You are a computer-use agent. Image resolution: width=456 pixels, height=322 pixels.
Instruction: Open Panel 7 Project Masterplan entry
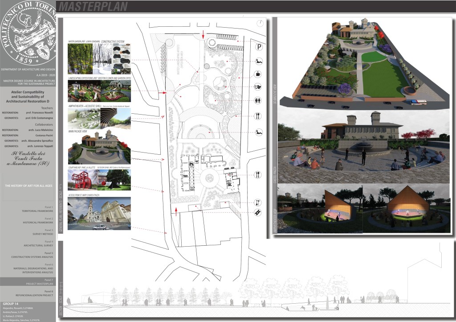(x=28, y=282)
